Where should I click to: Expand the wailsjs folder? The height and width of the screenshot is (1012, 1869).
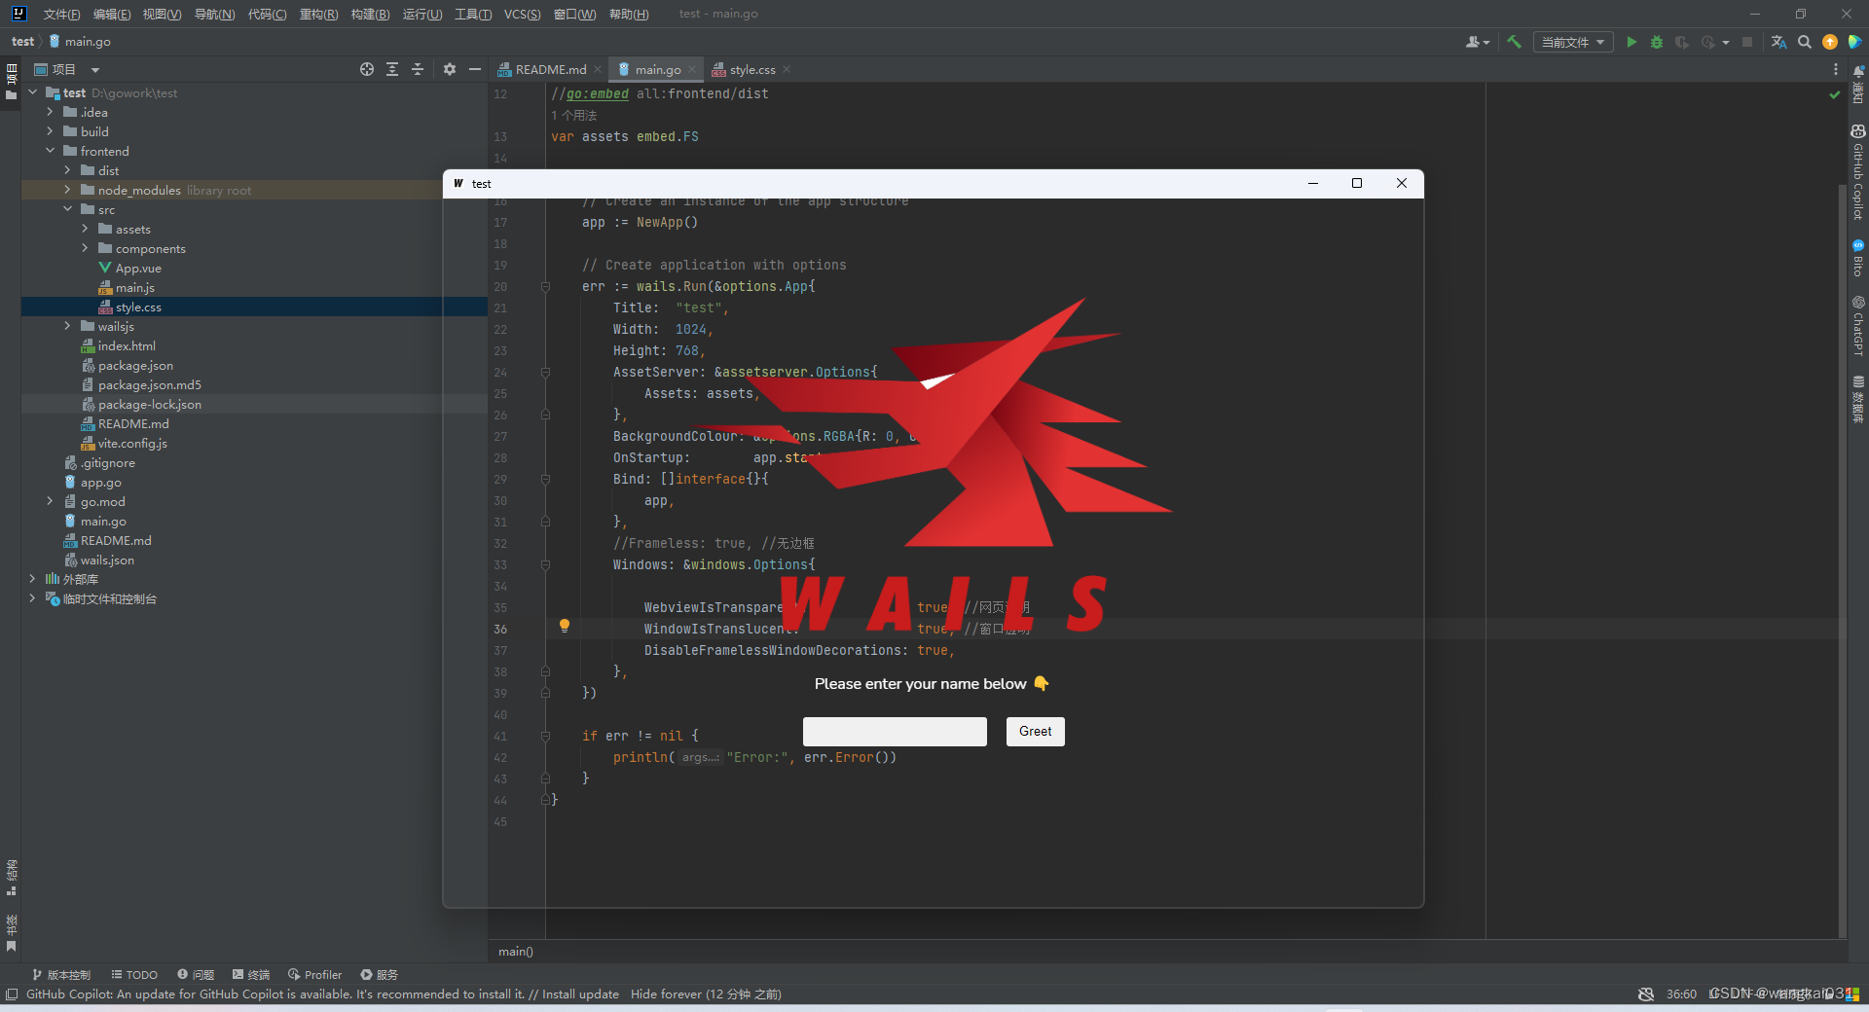67,326
